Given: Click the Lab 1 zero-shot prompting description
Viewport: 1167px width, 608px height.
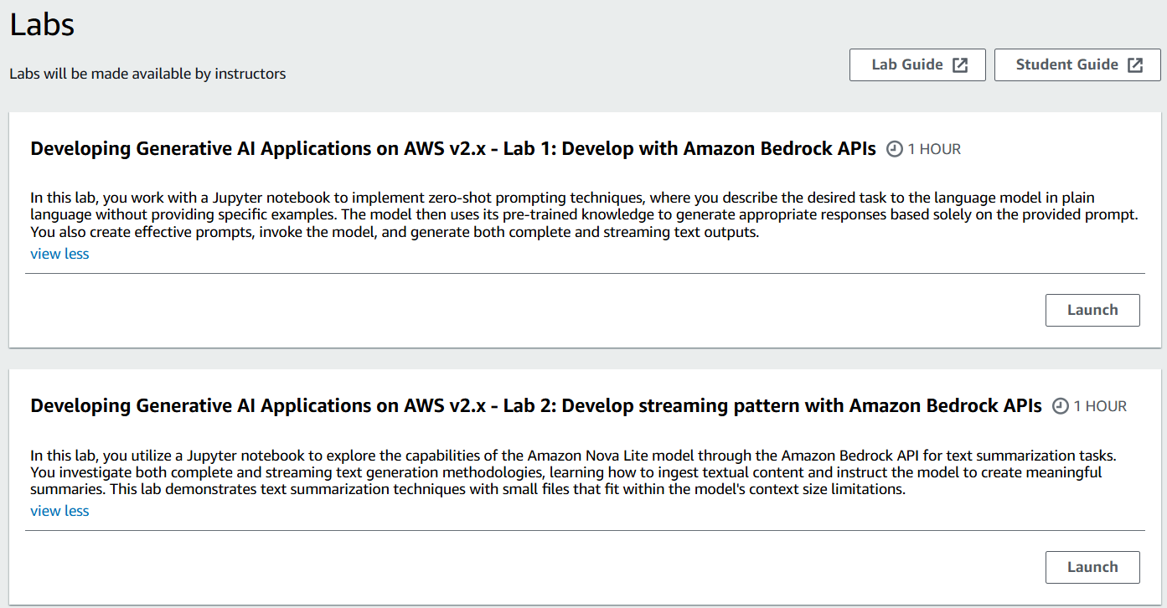Looking at the screenshot, I should (x=584, y=215).
